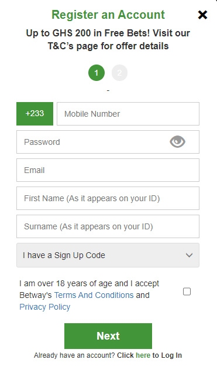Go to the step 2 circle indicator
This screenshot has width=217, height=366.
tap(120, 73)
